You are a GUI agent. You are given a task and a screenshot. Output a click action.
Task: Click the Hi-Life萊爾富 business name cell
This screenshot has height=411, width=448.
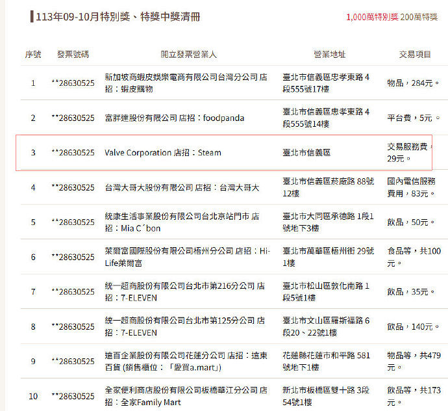click(188, 257)
